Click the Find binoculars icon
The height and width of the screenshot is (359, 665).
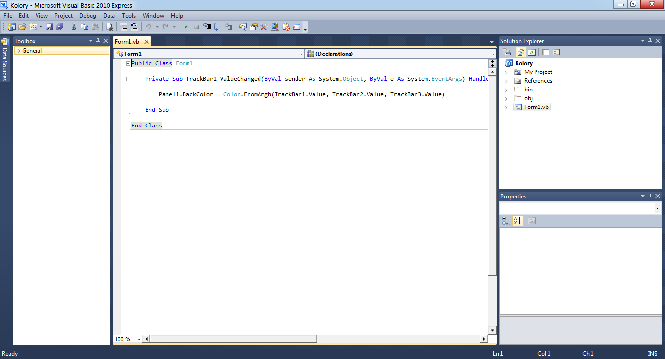110,27
